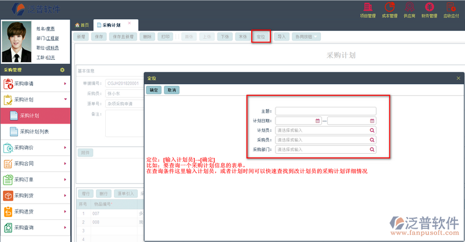Click the 采购到货 box icon

[8, 196]
